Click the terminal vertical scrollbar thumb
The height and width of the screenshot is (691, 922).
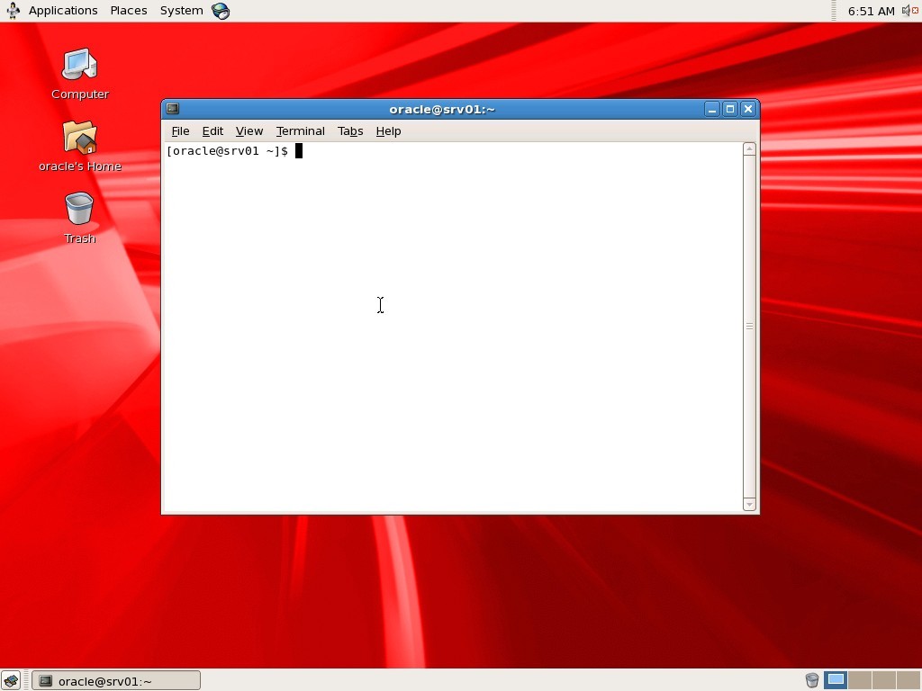click(749, 326)
